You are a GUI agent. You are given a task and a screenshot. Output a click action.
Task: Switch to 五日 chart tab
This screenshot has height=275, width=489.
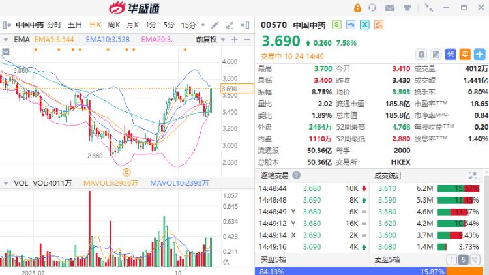[x=74, y=25]
